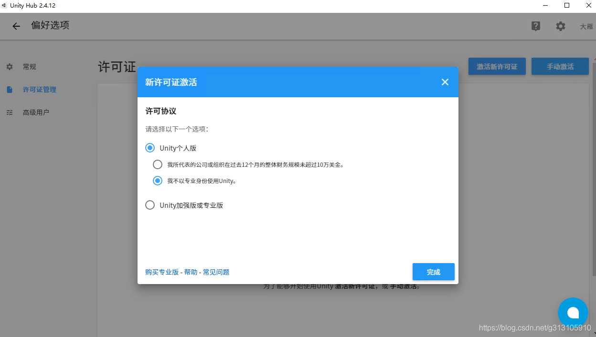This screenshot has height=337, width=596.
Task: Minimize the Unity Hub window
Action: click(545, 5)
